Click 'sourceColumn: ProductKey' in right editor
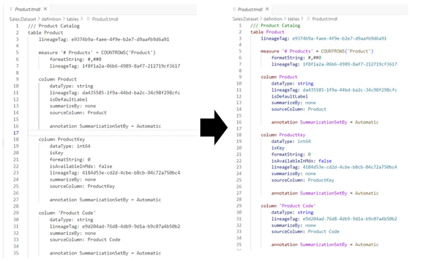 (303, 180)
